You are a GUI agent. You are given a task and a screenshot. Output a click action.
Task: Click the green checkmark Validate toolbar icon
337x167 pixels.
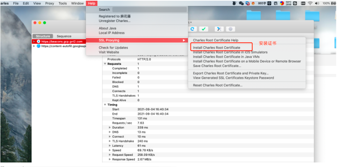click(x=203, y=29)
